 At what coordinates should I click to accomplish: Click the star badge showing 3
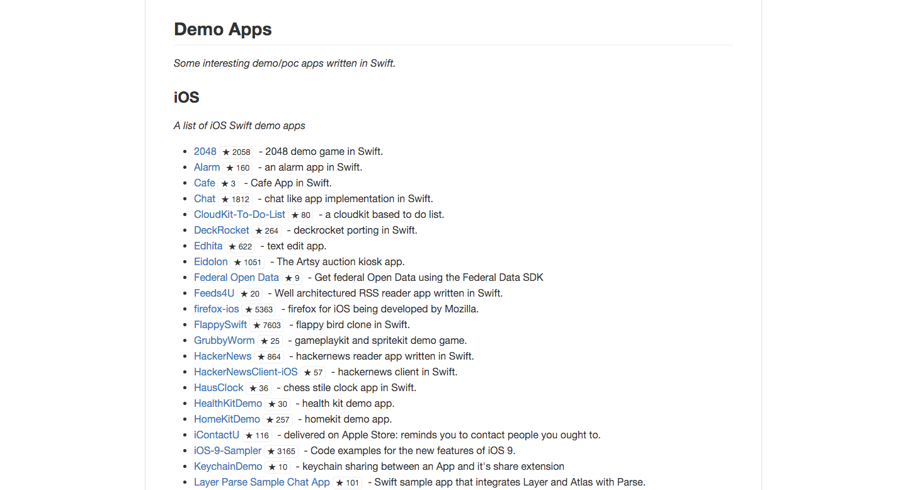click(x=229, y=183)
